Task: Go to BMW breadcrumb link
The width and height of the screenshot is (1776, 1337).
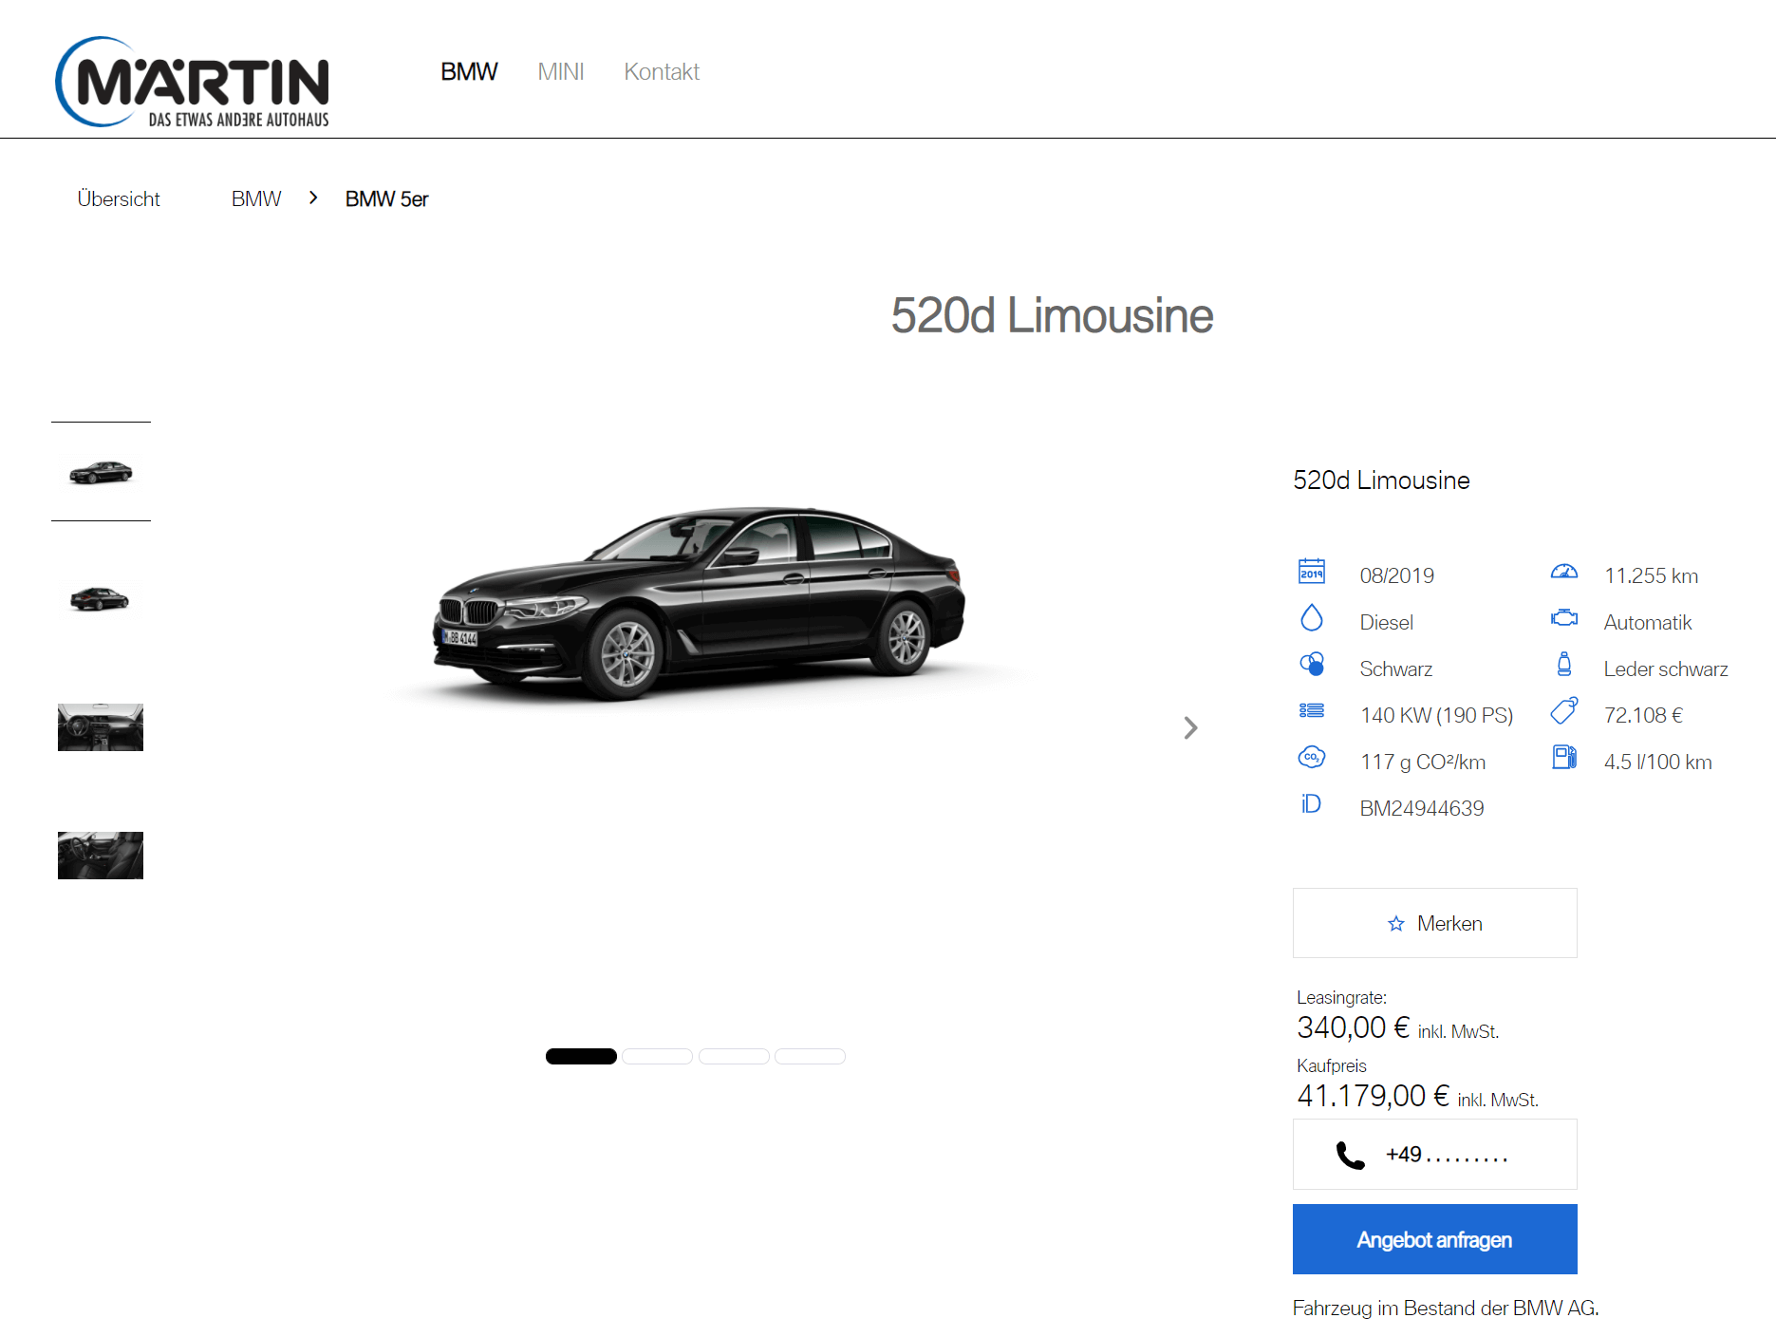Action: [x=256, y=199]
